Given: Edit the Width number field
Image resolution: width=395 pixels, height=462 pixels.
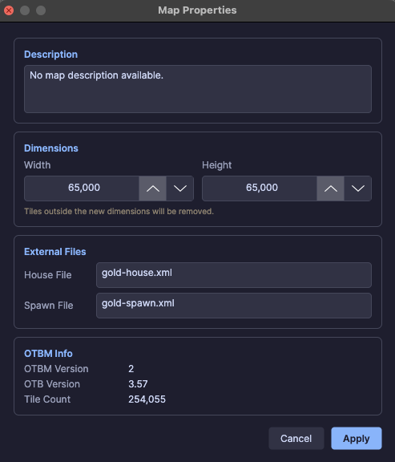Looking at the screenshot, I should [x=82, y=188].
